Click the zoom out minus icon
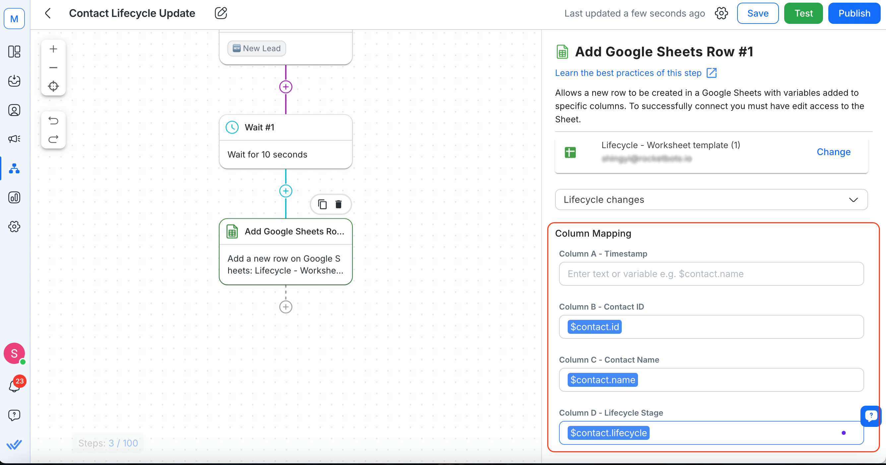 click(x=53, y=68)
